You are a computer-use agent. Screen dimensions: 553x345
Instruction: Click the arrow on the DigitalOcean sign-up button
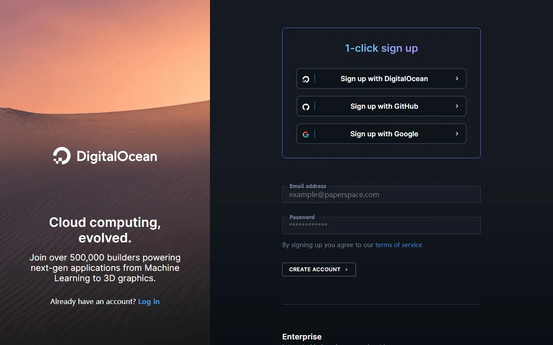click(x=457, y=78)
